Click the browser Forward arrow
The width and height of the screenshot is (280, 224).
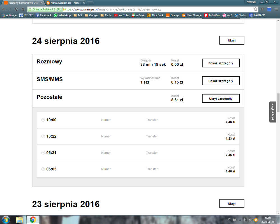coord(10,9)
